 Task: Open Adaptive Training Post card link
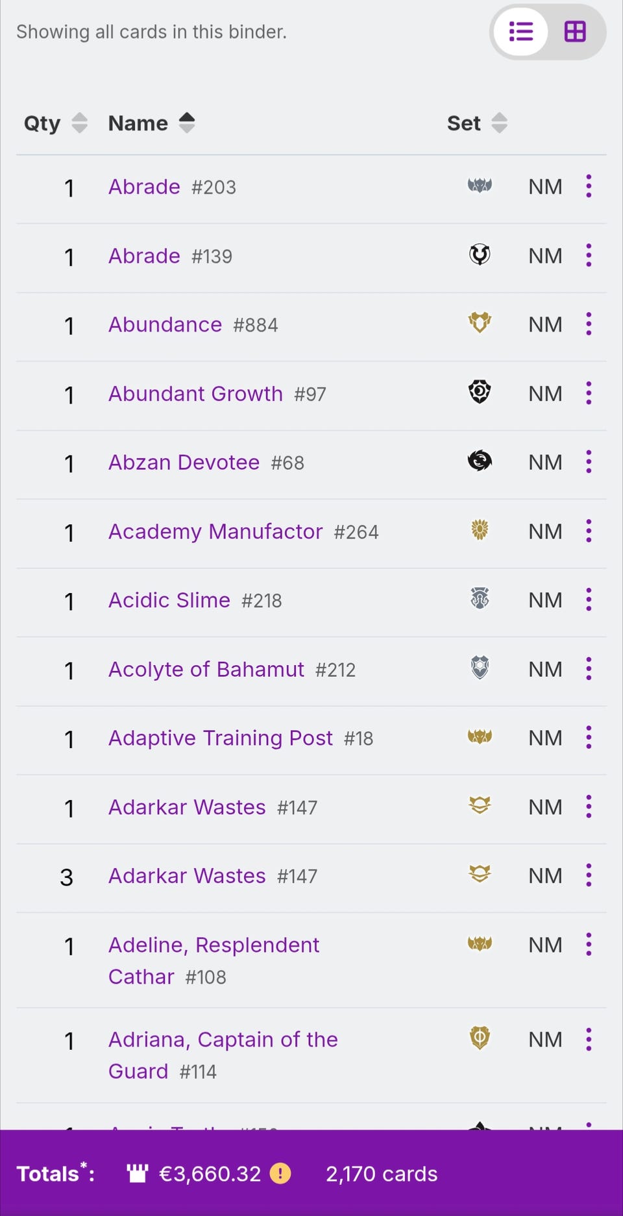(x=220, y=738)
